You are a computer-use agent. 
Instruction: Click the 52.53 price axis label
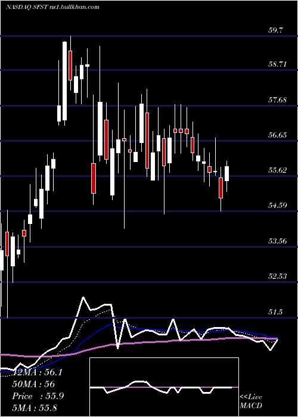278,276
